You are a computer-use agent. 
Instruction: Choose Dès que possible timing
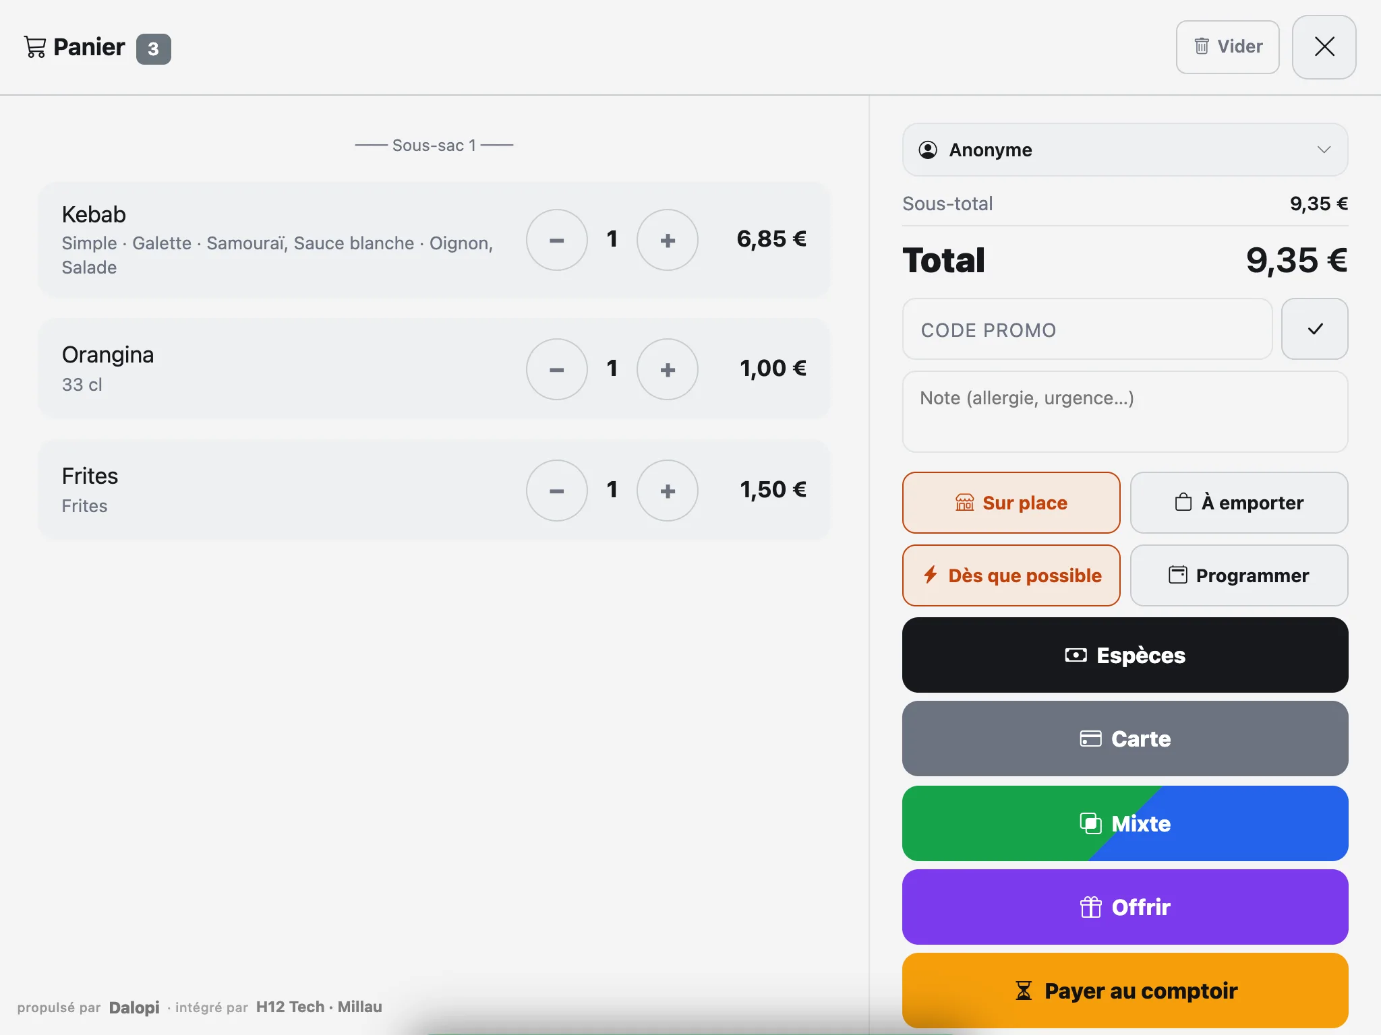coord(1011,575)
